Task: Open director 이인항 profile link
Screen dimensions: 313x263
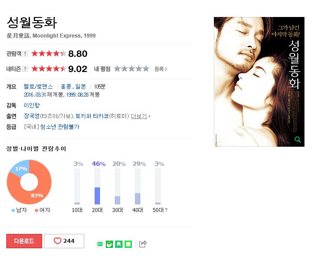Action: pyautogui.click(x=32, y=105)
